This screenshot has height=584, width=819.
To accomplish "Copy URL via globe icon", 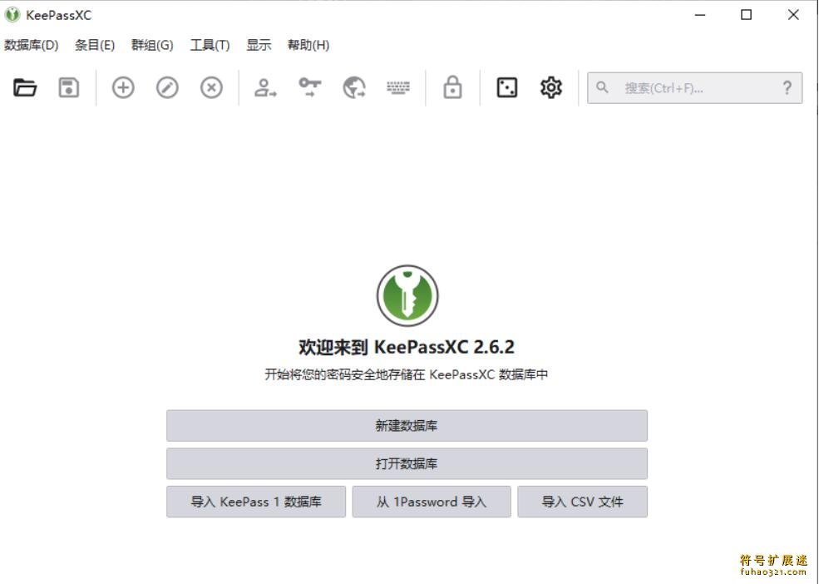I will pyautogui.click(x=354, y=88).
